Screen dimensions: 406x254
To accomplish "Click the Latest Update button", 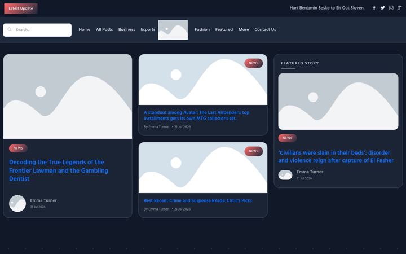I will point(21,8).
